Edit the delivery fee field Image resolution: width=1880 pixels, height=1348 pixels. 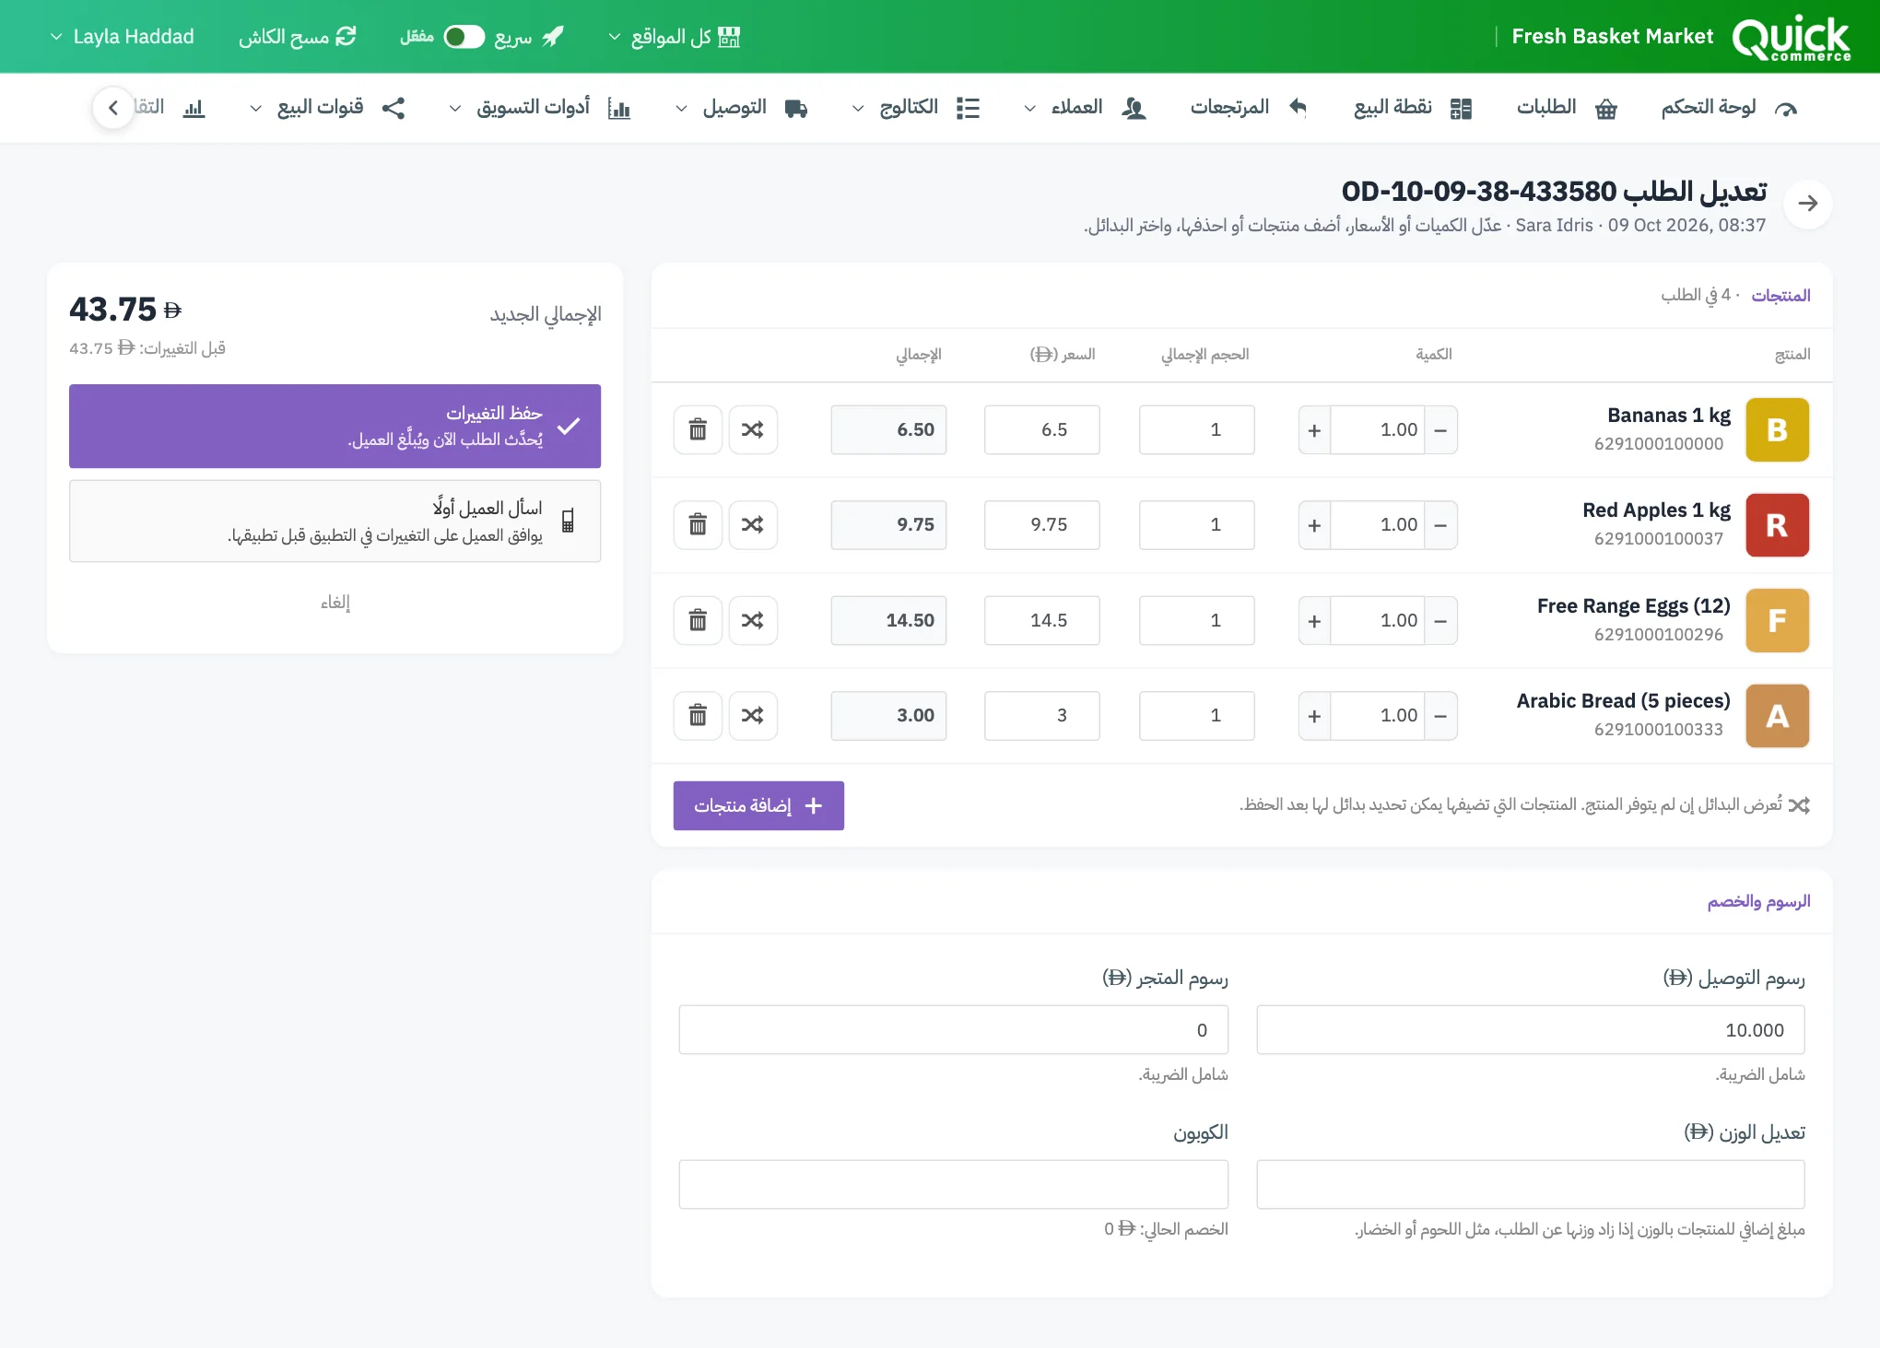coord(1530,1030)
